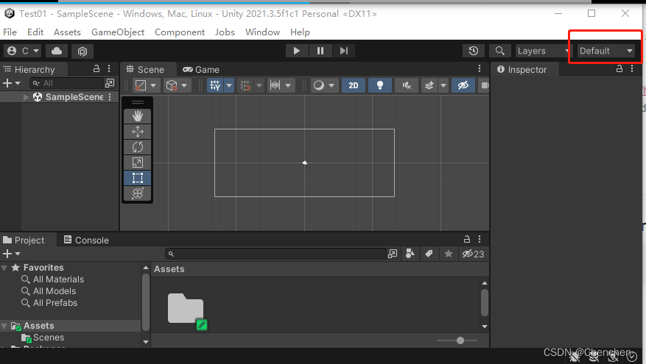Click the cloud services icon

click(56, 51)
